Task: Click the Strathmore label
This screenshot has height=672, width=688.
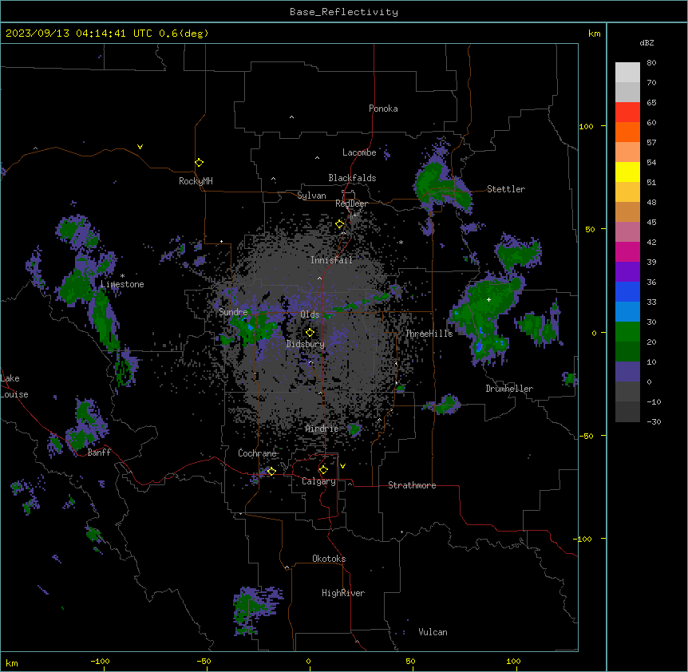Action: point(412,485)
